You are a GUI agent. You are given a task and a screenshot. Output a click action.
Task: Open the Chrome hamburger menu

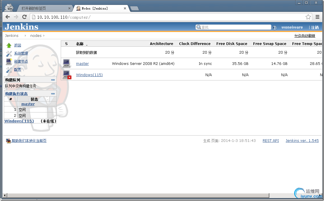pos(318,17)
